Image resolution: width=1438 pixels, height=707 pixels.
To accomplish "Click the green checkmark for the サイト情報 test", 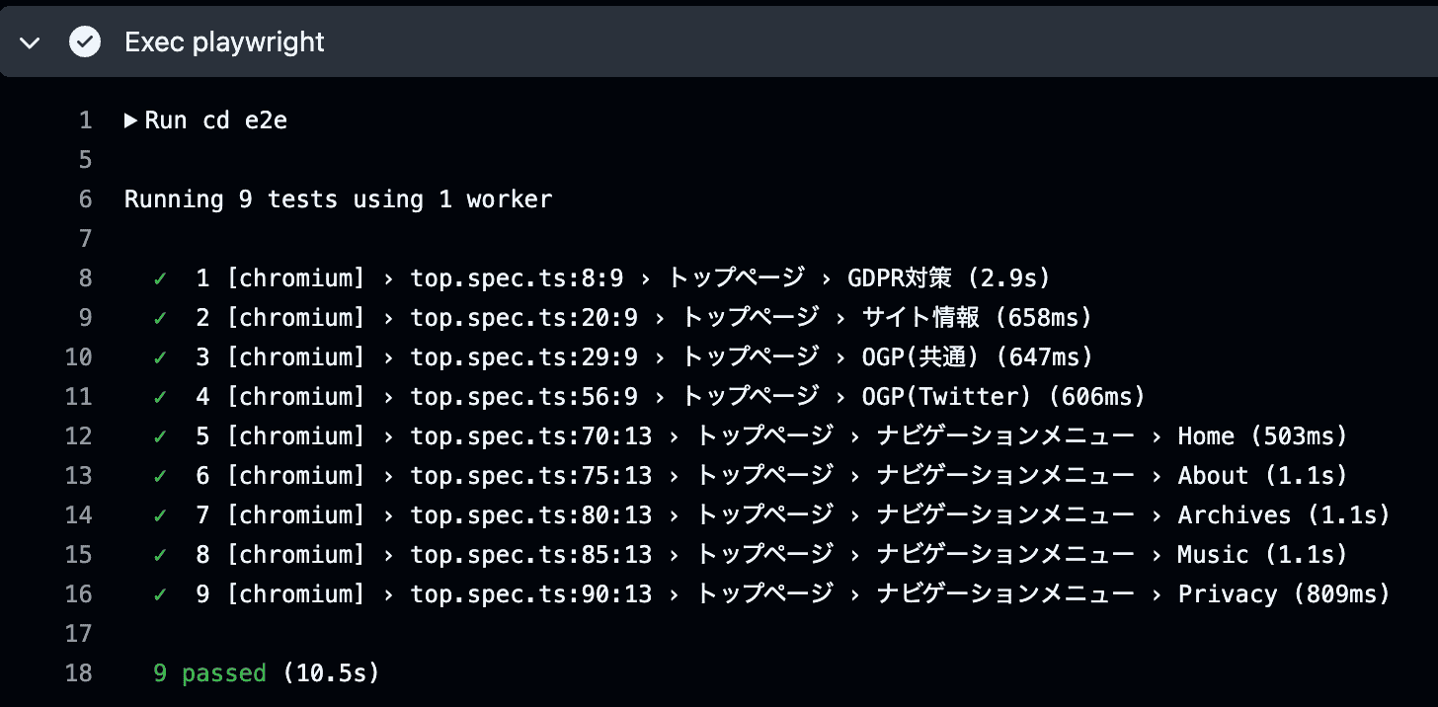I will coord(160,318).
